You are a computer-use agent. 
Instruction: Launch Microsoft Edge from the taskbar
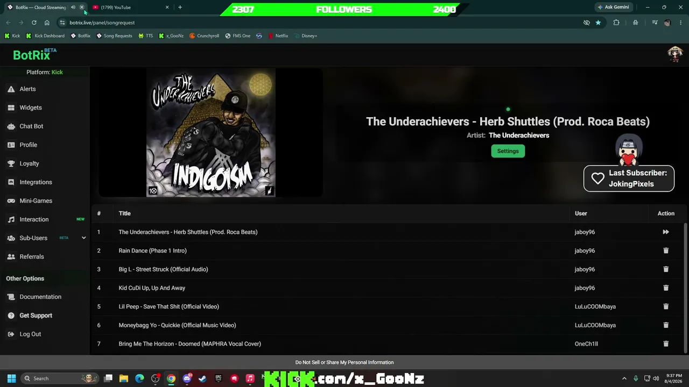point(139,378)
